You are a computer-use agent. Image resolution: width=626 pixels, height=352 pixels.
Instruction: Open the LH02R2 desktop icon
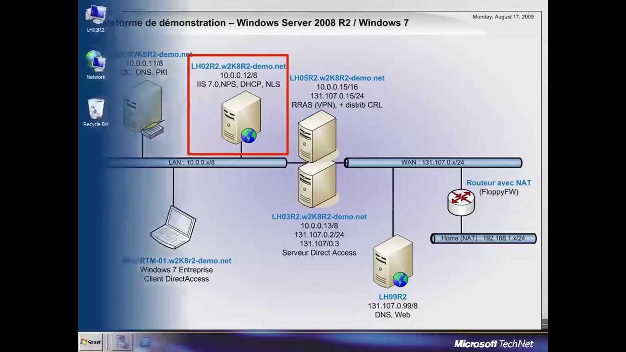point(96,19)
